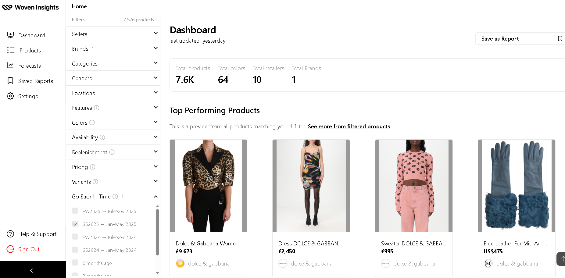Click the Sign Out icon

point(10,249)
